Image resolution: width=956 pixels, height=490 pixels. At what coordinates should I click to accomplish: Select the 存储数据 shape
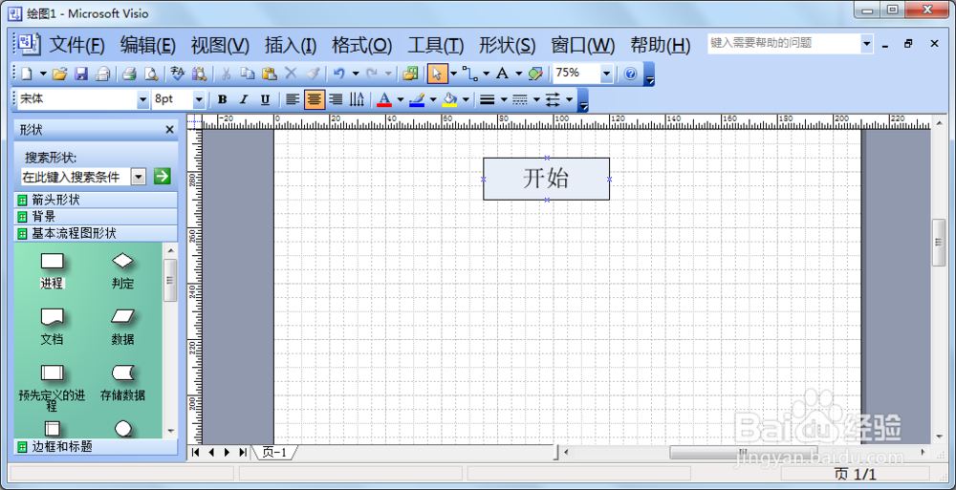[x=122, y=382]
